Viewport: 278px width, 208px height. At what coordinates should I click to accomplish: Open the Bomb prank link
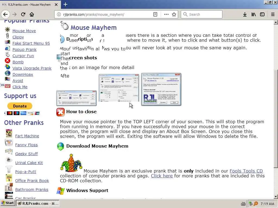(18, 62)
